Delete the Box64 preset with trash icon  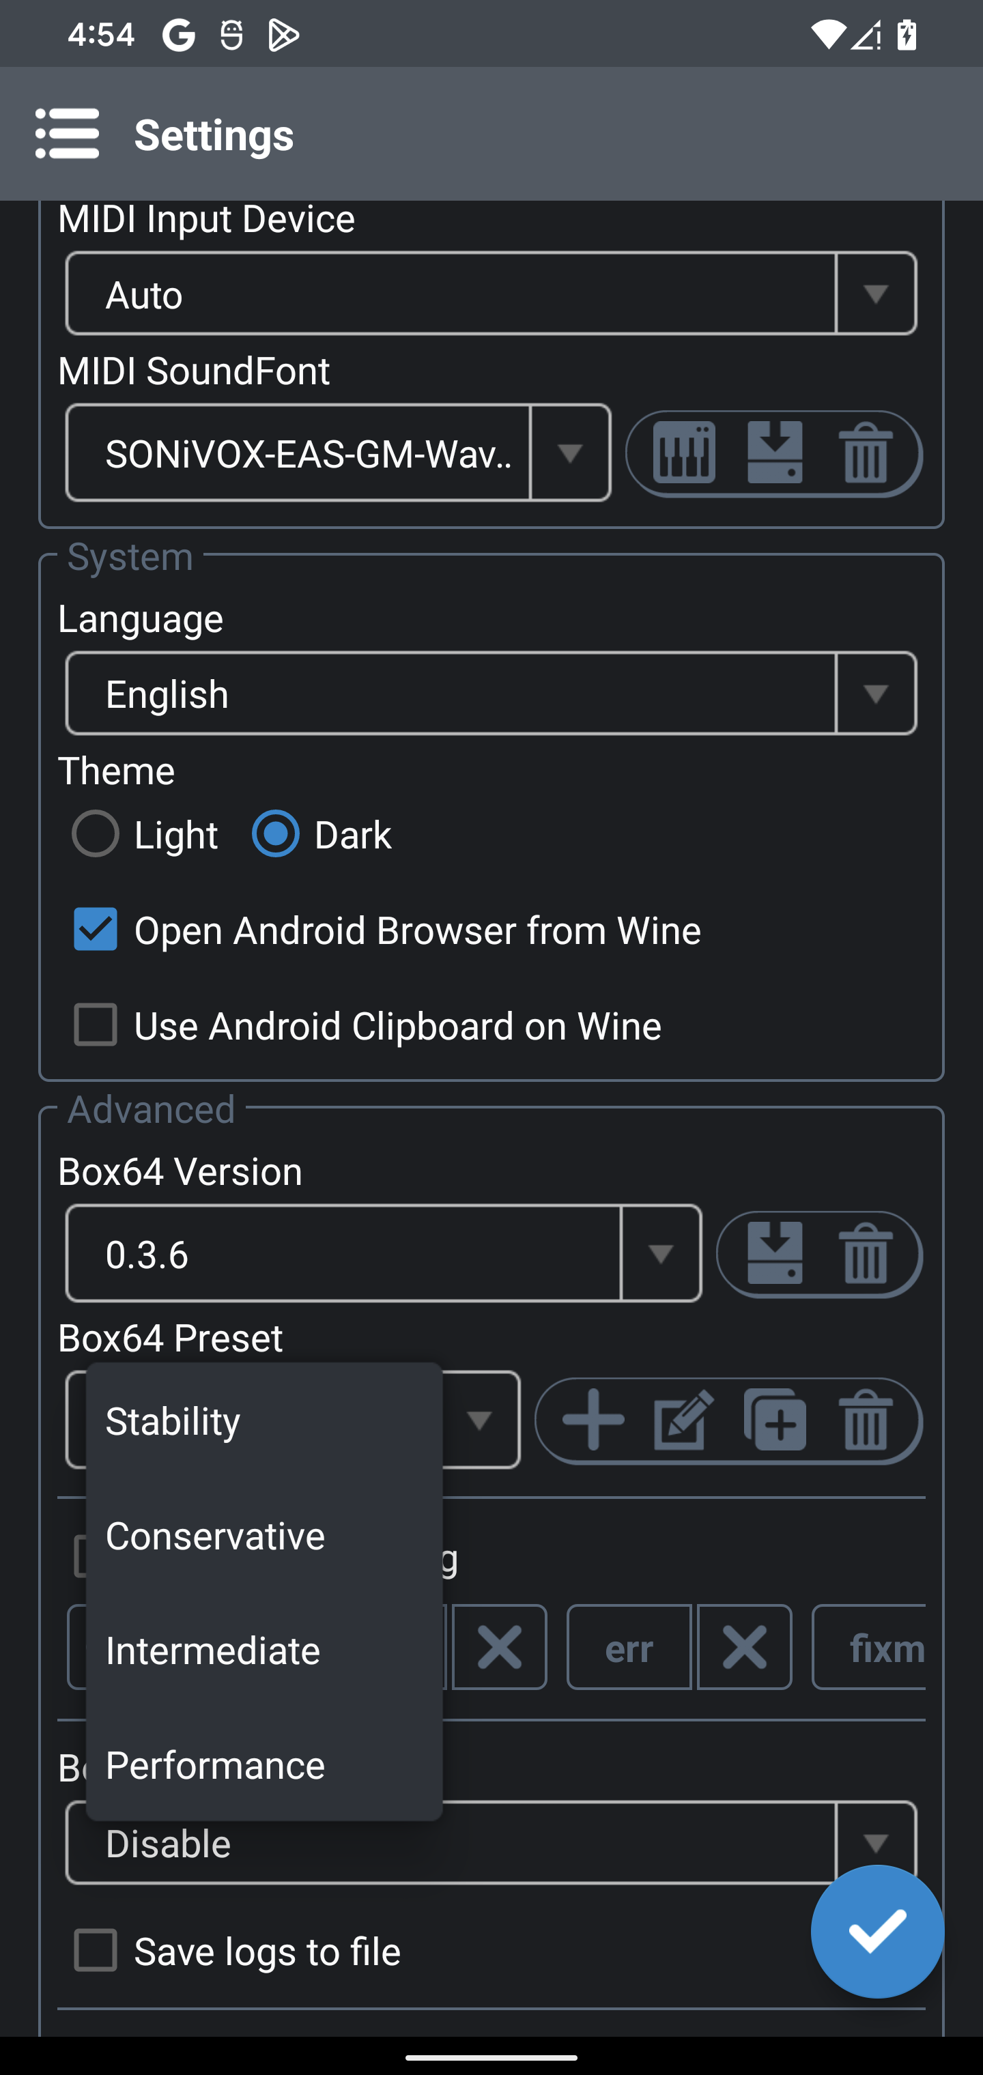tap(866, 1420)
